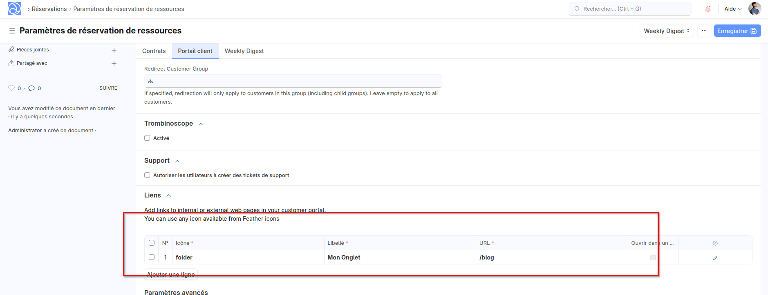Edit row 1 with pencil icon
The width and height of the screenshot is (768, 295).
click(715, 258)
